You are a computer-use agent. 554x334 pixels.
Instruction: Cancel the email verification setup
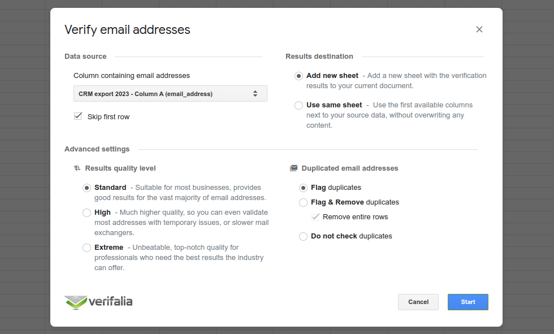(x=418, y=302)
